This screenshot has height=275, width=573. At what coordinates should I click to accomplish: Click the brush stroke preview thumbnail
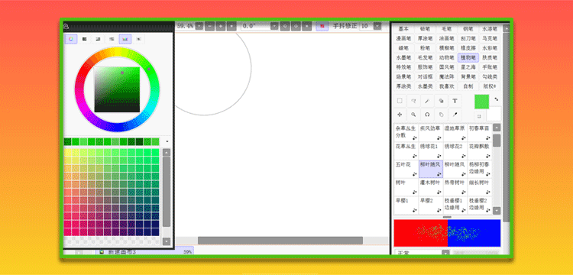click(447, 233)
